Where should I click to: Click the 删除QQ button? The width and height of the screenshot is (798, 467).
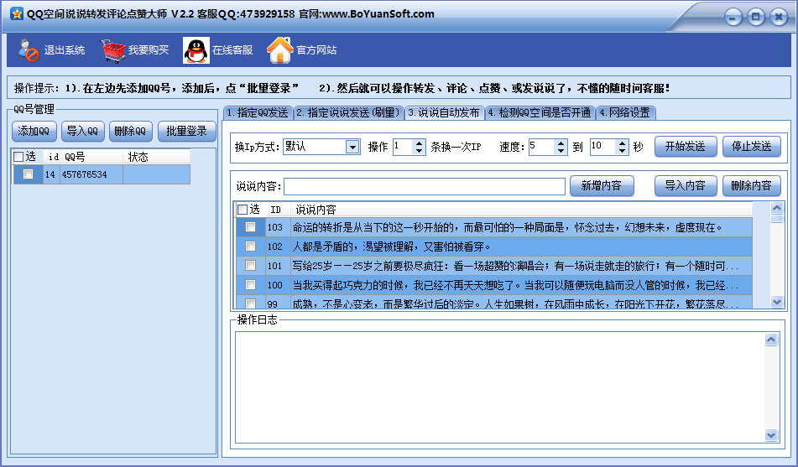[130, 132]
